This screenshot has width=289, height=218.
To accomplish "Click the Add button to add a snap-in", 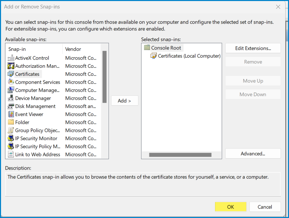I will [x=124, y=101].
